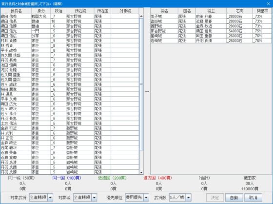
Task: Close the dialog with the X button
Action: (268, 4)
